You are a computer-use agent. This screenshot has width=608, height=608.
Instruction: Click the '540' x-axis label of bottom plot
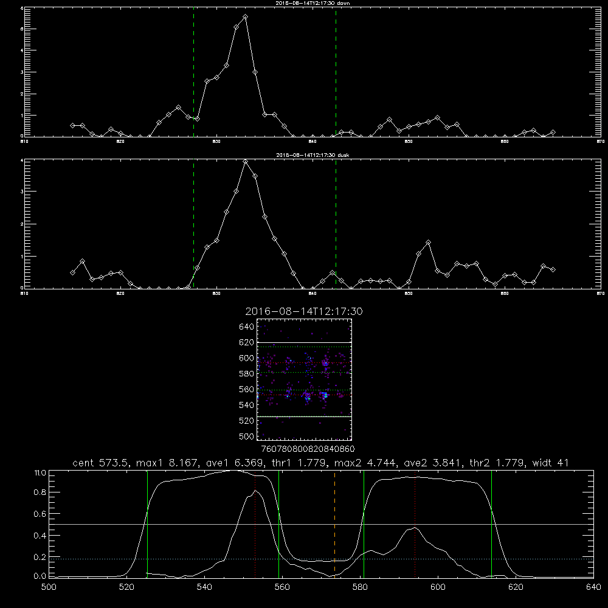click(x=204, y=587)
